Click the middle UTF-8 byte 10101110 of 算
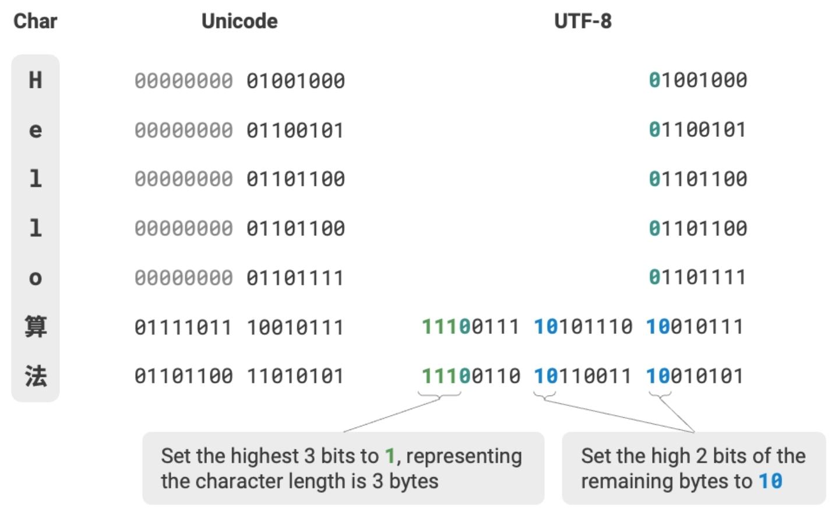This screenshot has width=835, height=522. (x=583, y=327)
